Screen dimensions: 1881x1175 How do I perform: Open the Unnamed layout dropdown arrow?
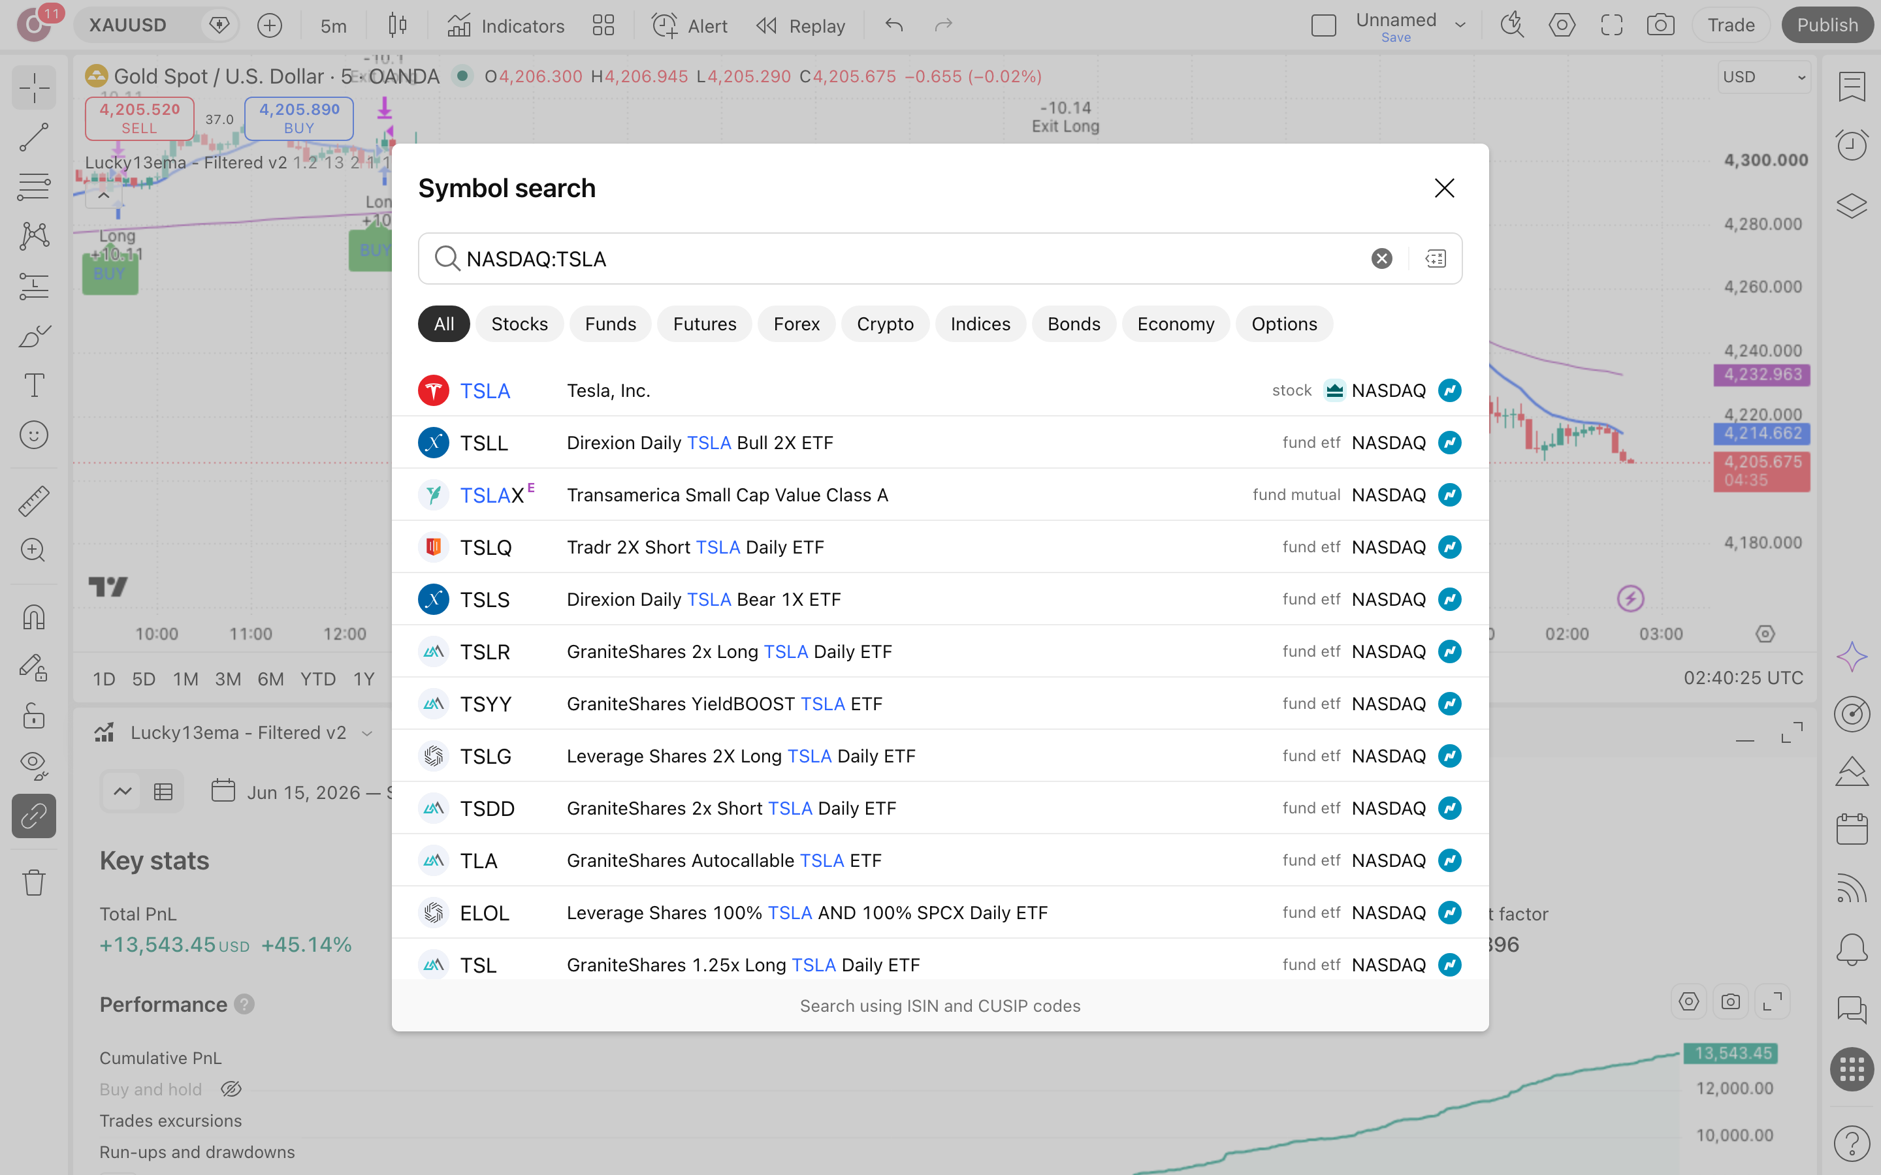point(1460,25)
